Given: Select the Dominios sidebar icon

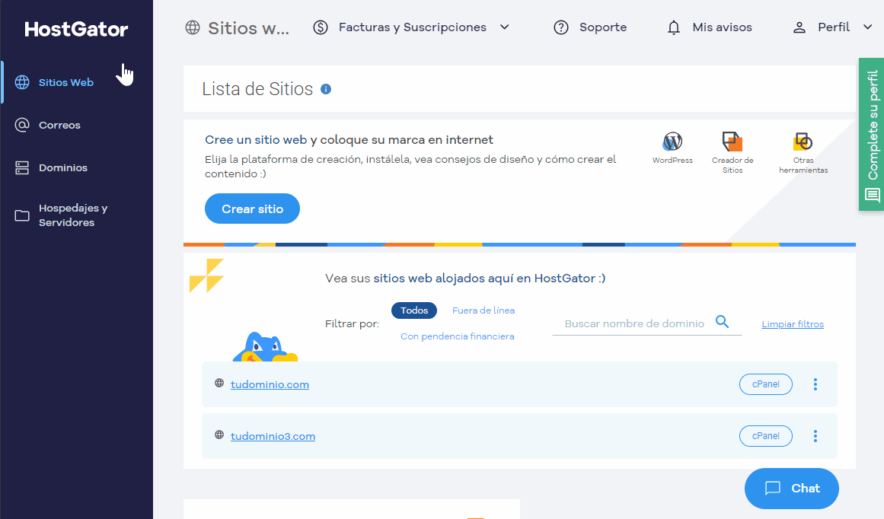Looking at the screenshot, I should (22, 167).
